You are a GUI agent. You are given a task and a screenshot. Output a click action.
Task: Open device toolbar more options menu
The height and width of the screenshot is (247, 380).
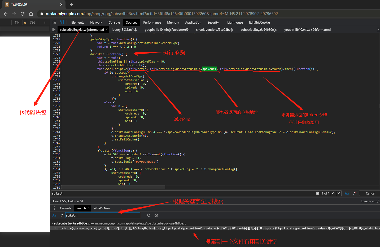(x=45, y=23)
